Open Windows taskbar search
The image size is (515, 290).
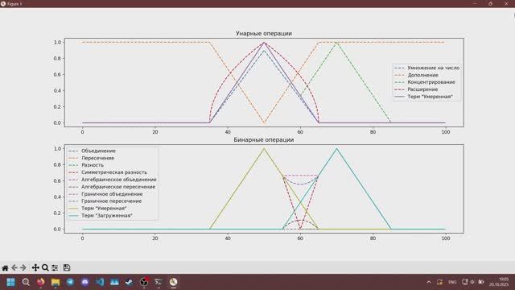(x=26, y=282)
